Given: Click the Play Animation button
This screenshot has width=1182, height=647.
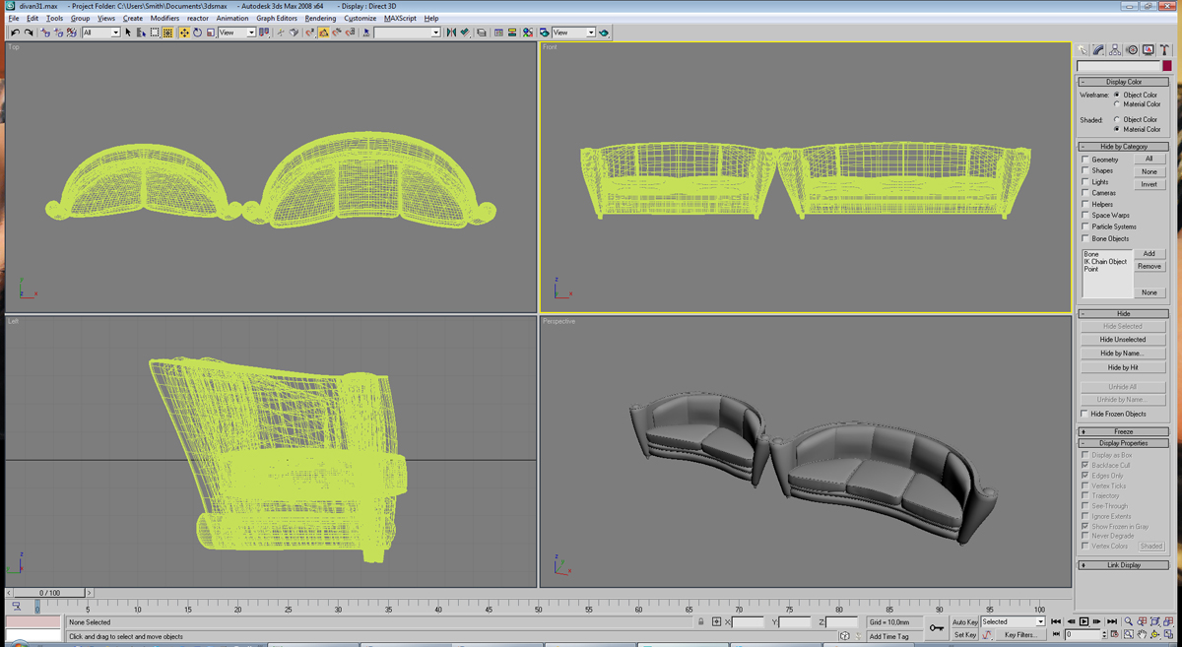Looking at the screenshot, I should (1083, 621).
